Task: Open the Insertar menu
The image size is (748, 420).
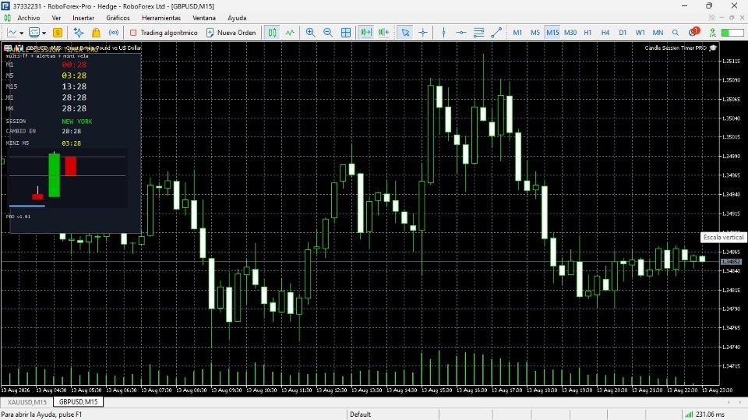Action: click(x=83, y=18)
